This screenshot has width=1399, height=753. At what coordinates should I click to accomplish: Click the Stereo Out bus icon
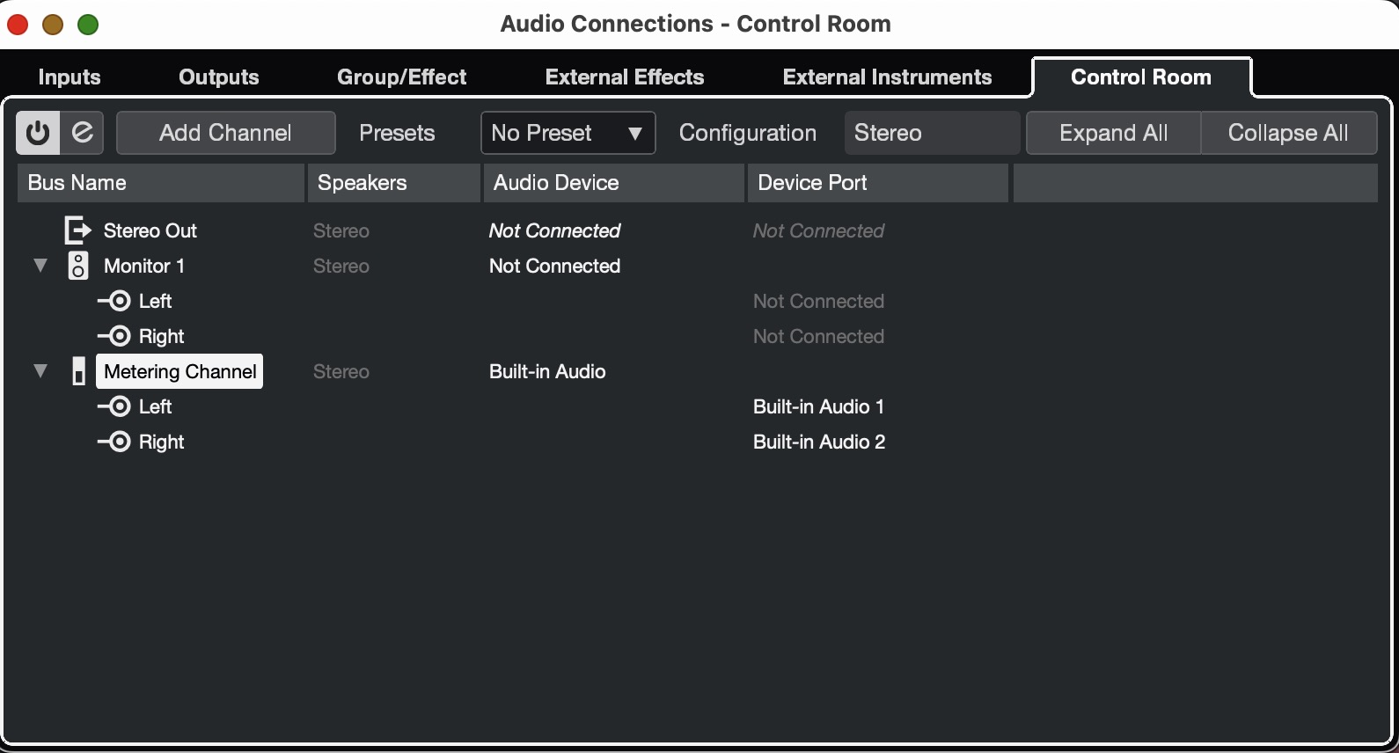tap(77, 230)
